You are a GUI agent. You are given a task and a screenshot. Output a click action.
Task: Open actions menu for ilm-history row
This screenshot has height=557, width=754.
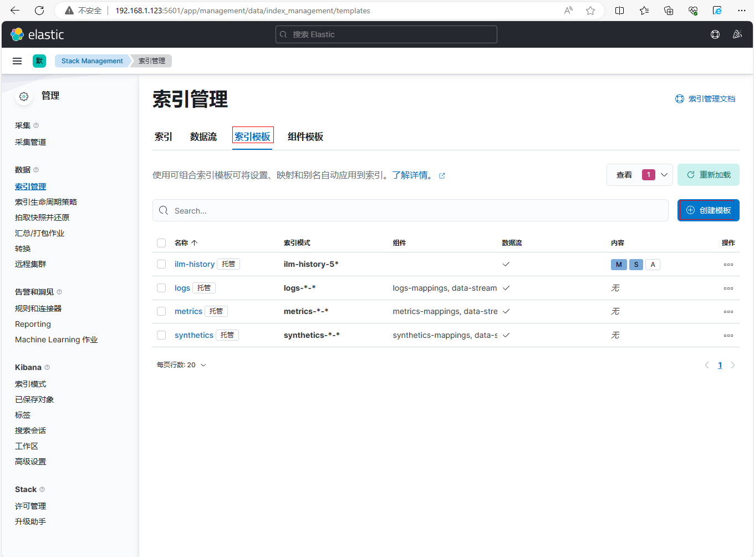tap(728, 265)
